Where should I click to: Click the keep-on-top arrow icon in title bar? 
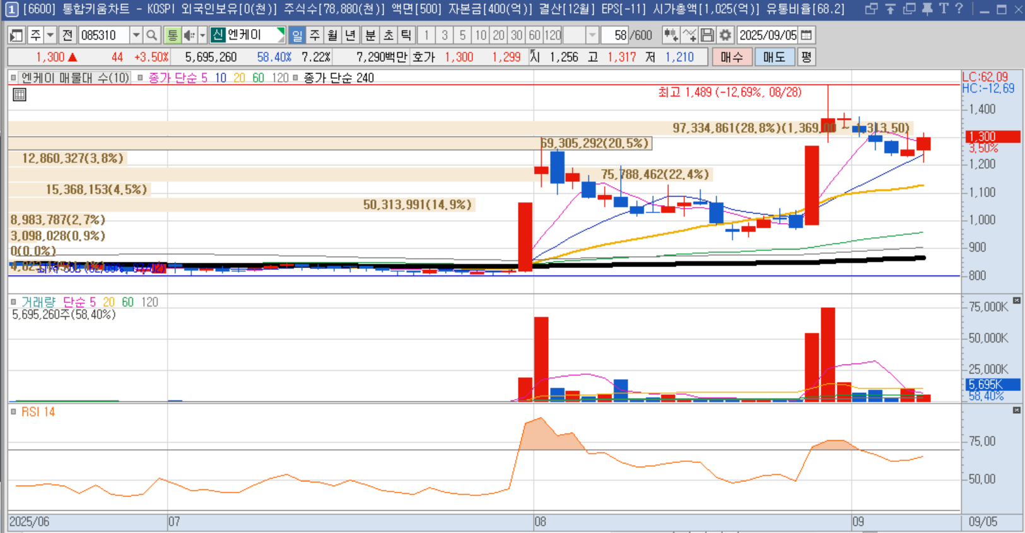[890, 9]
